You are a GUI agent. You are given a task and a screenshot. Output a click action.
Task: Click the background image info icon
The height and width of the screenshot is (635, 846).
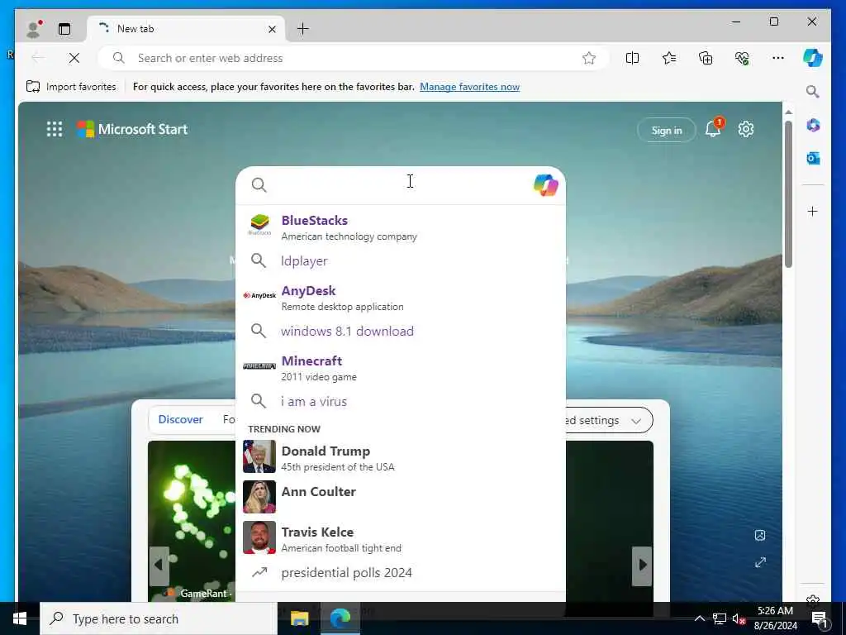(760, 535)
